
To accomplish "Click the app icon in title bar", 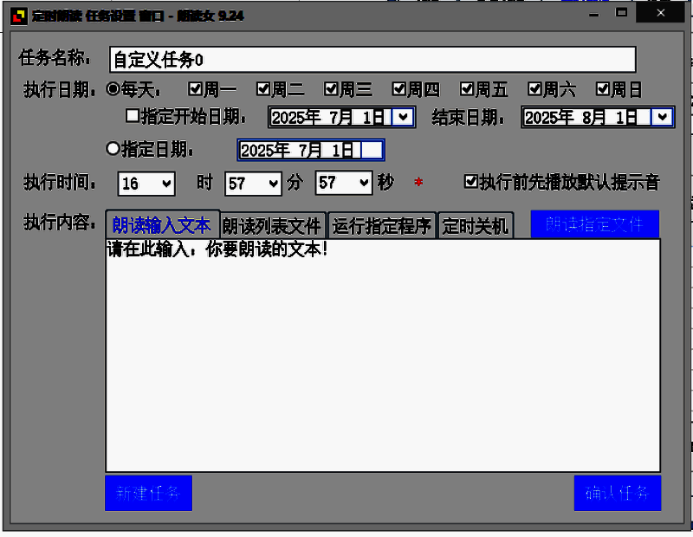I will pos(16,16).
